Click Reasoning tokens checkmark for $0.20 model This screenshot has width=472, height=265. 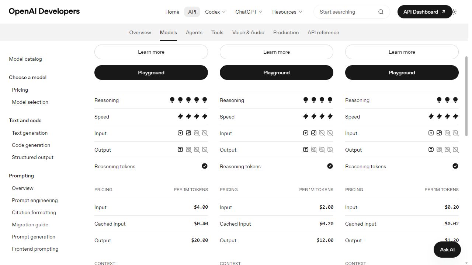pyautogui.click(x=455, y=166)
